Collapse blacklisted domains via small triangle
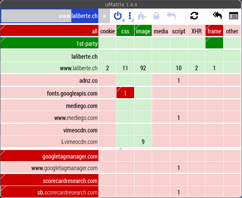242x198 pixels. point(121,148)
